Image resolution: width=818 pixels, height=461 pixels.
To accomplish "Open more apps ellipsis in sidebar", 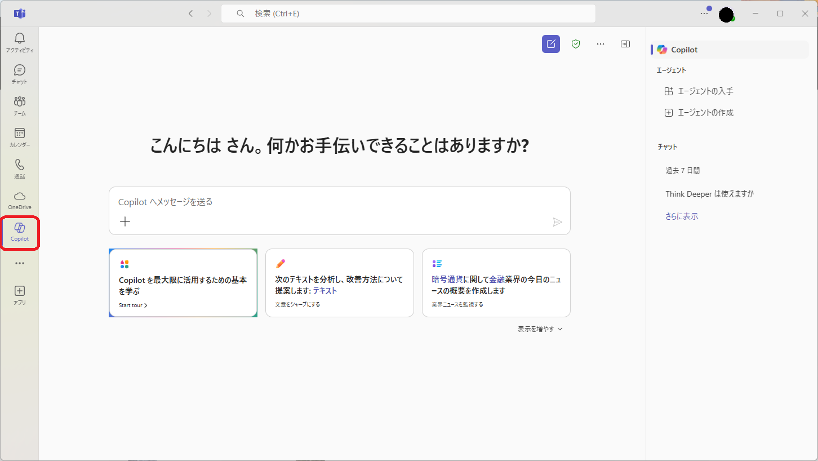I will tap(20, 263).
